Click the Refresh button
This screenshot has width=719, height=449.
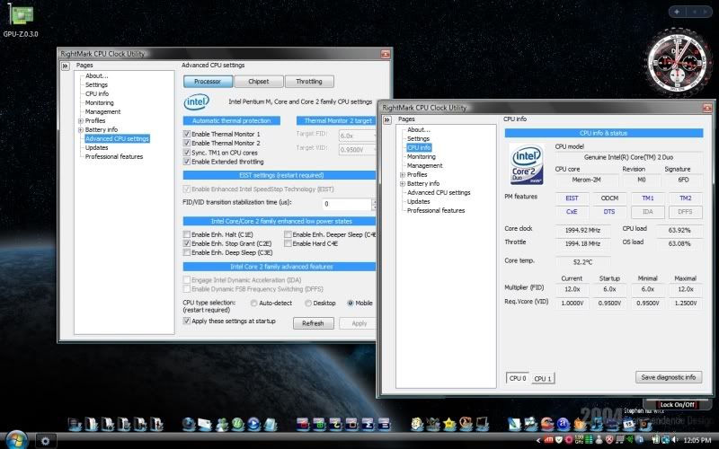coord(313,323)
